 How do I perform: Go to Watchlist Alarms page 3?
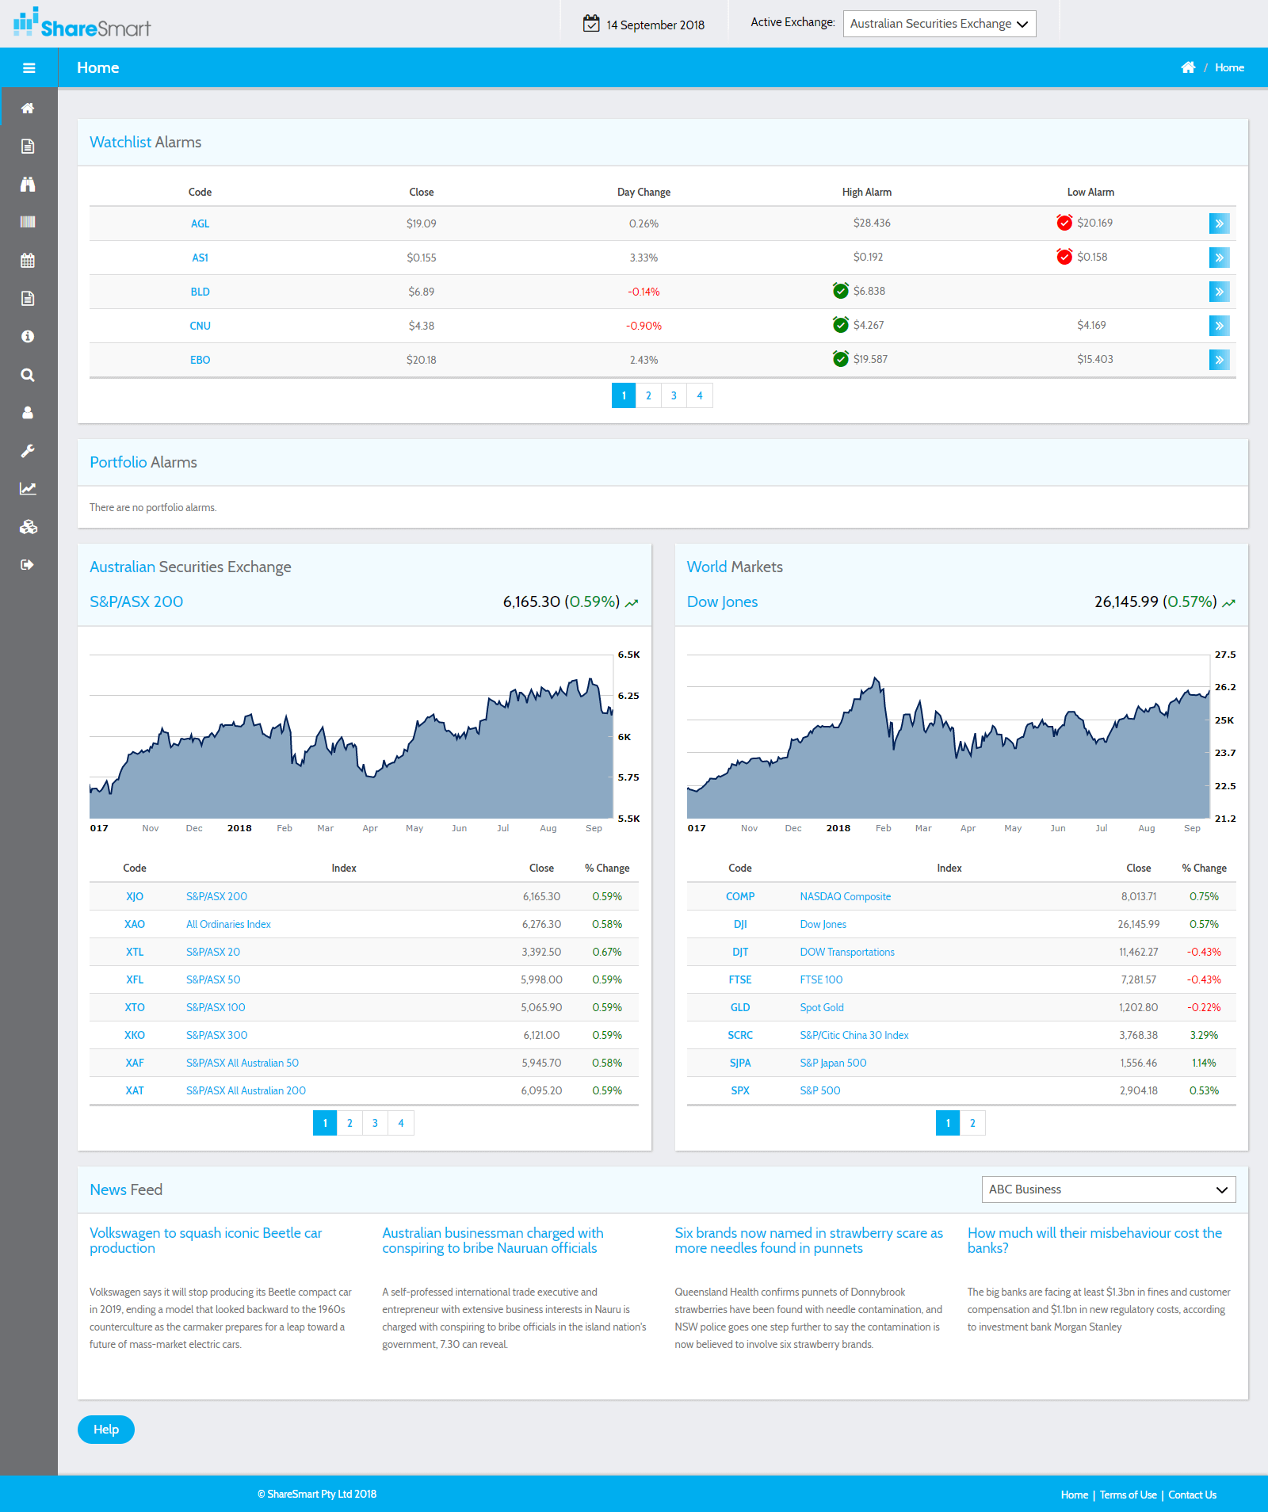pos(674,395)
